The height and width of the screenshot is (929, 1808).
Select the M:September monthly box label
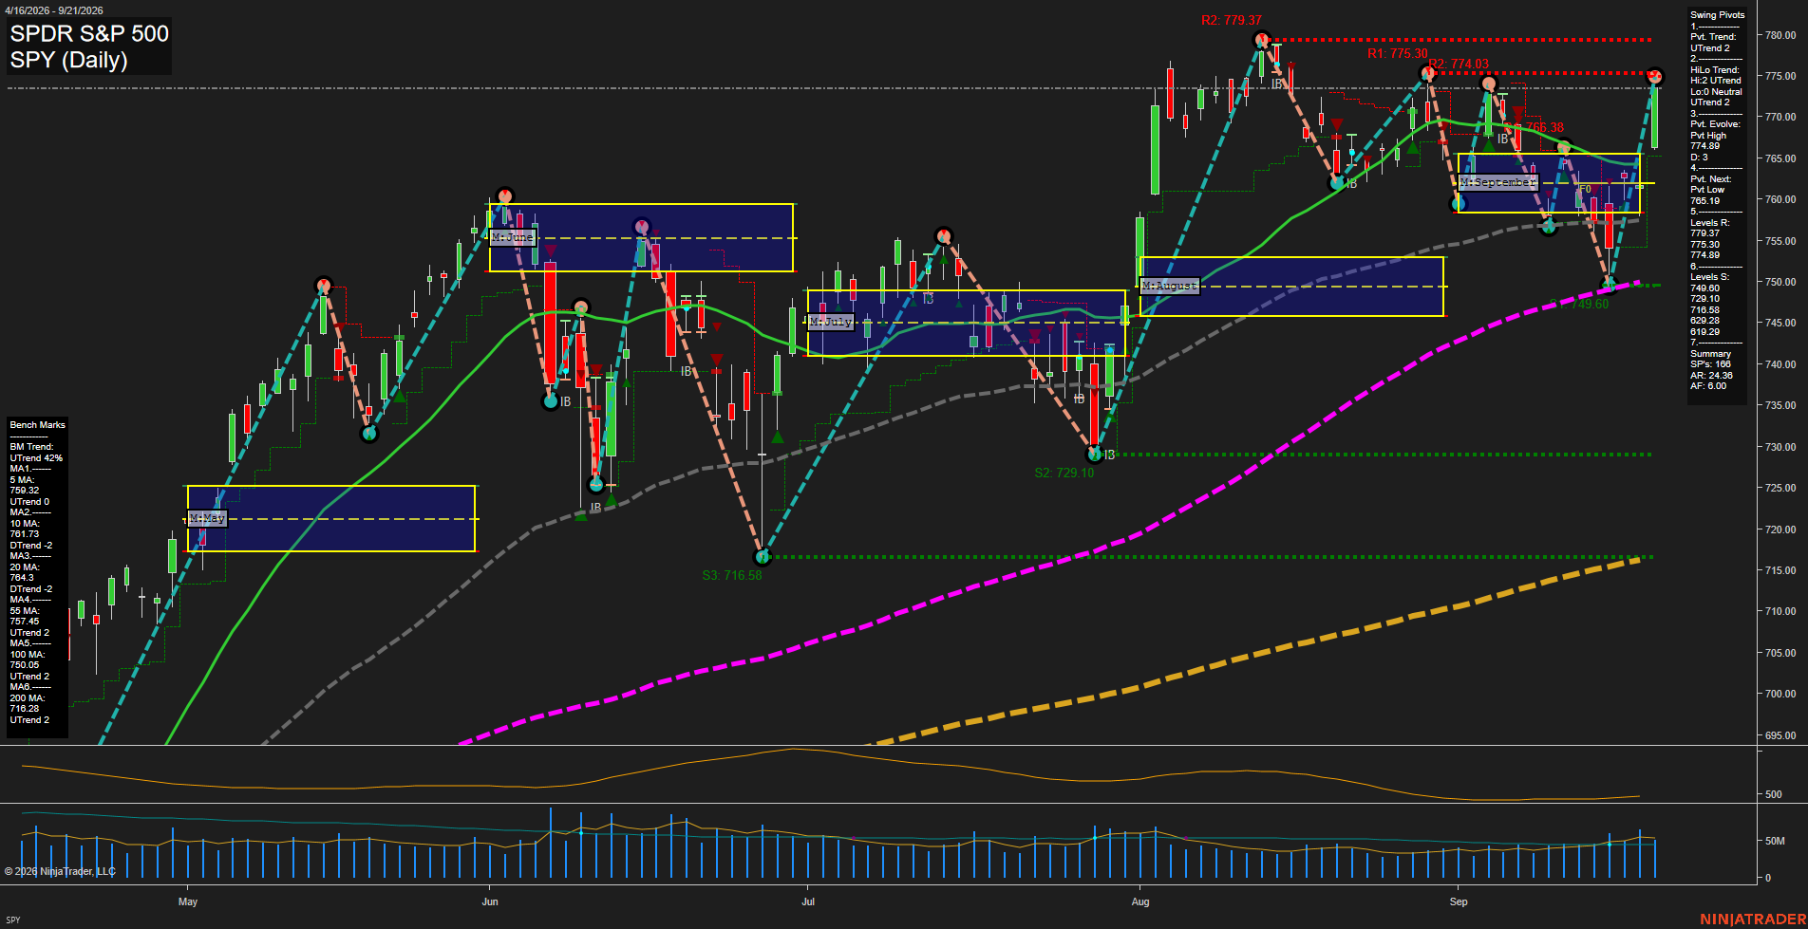point(1497,182)
